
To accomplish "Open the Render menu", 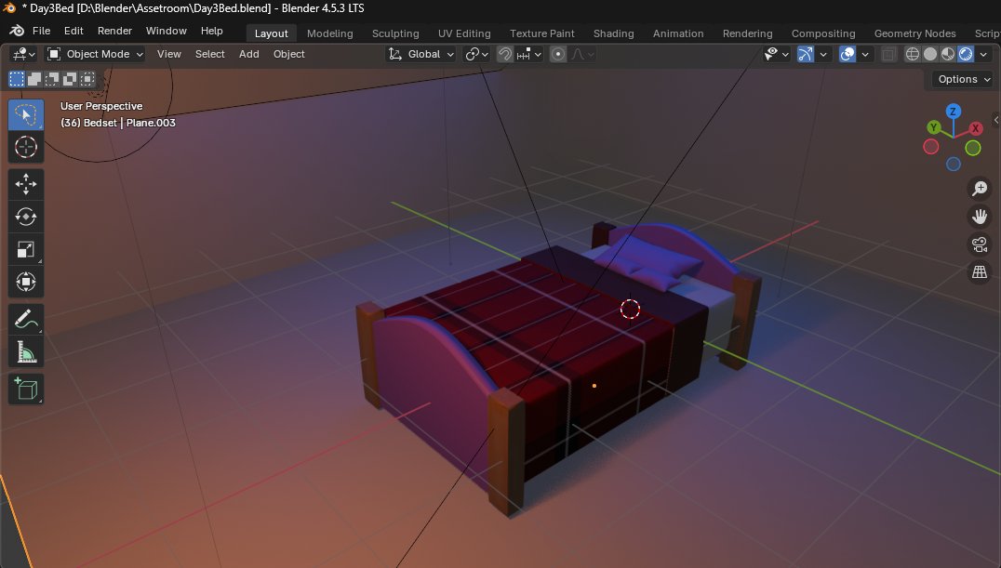I will point(115,31).
